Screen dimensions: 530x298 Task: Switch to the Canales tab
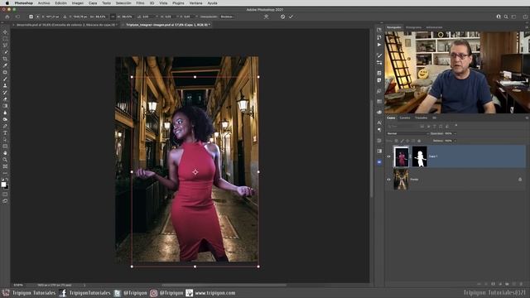pos(405,118)
